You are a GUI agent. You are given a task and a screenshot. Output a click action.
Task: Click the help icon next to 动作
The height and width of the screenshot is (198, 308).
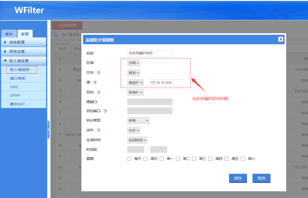[x=99, y=130]
